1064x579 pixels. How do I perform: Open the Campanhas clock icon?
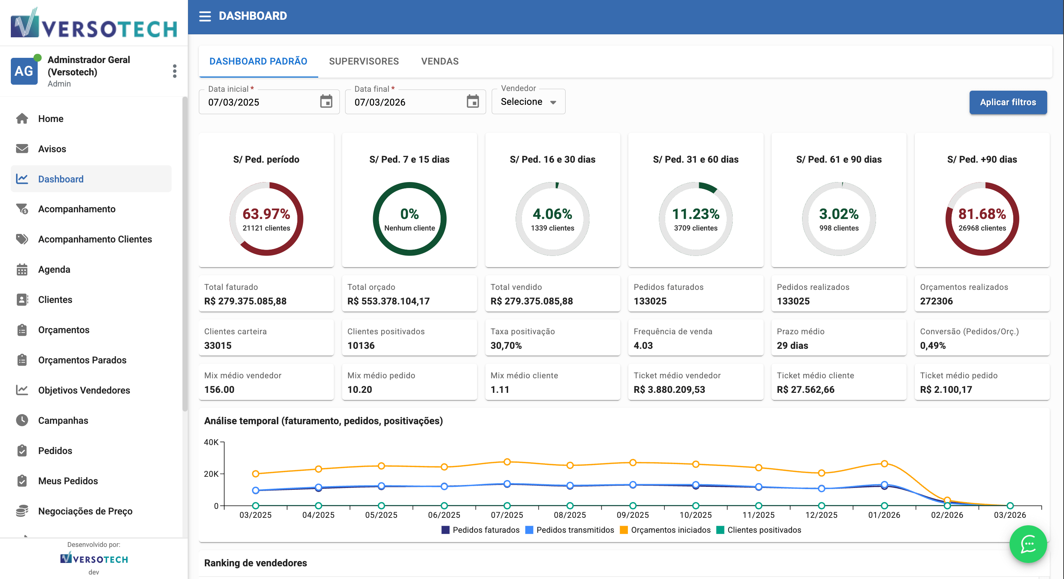(x=22, y=420)
